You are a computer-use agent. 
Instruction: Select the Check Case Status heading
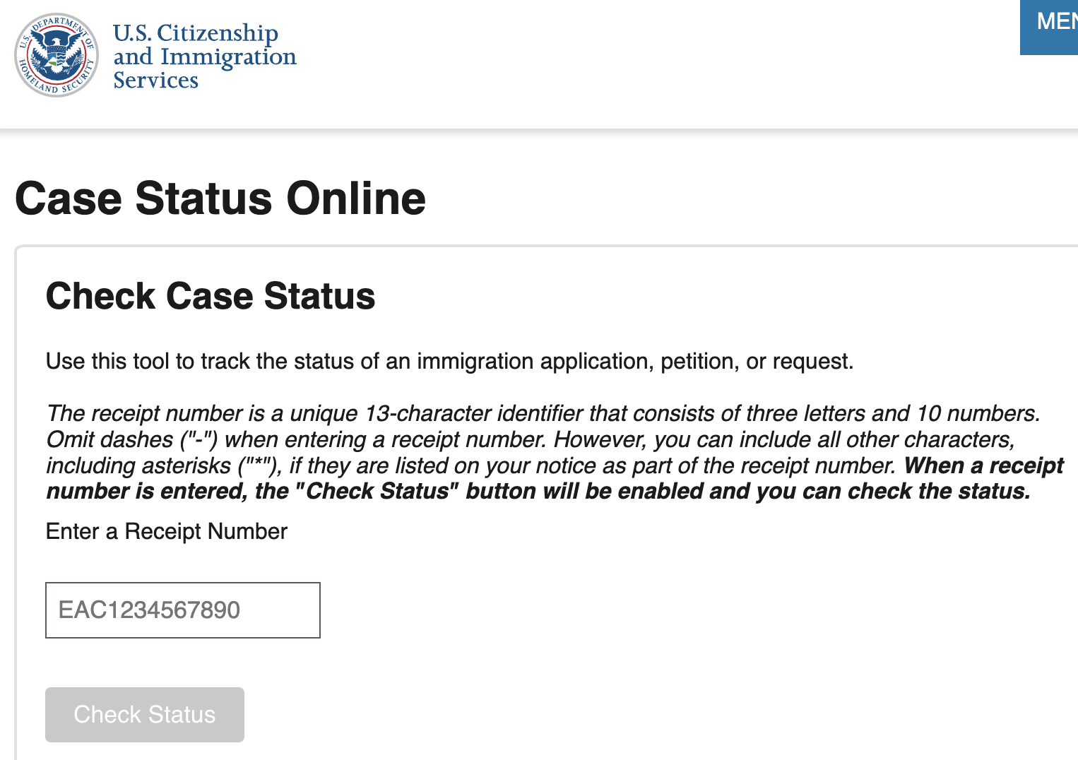click(x=210, y=296)
